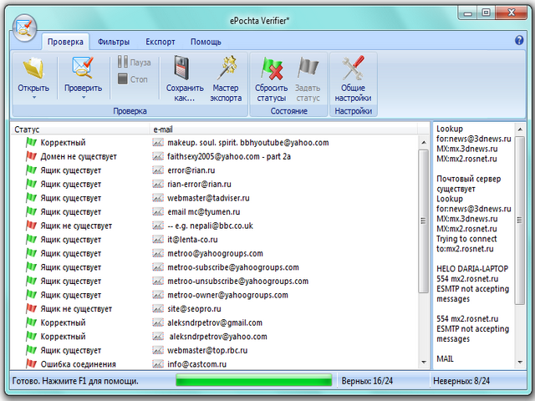The image size is (535, 401).
Task: Click the red flag for site@seopro.ru row
Action: pyautogui.click(x=31, y=308)
